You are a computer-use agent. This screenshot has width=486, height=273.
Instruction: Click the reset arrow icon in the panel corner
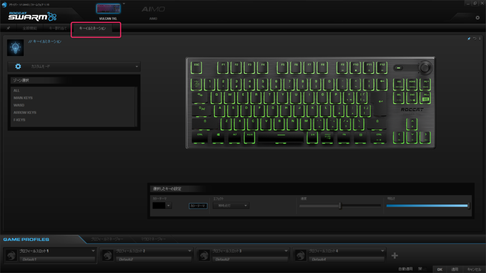click(475, 39)
